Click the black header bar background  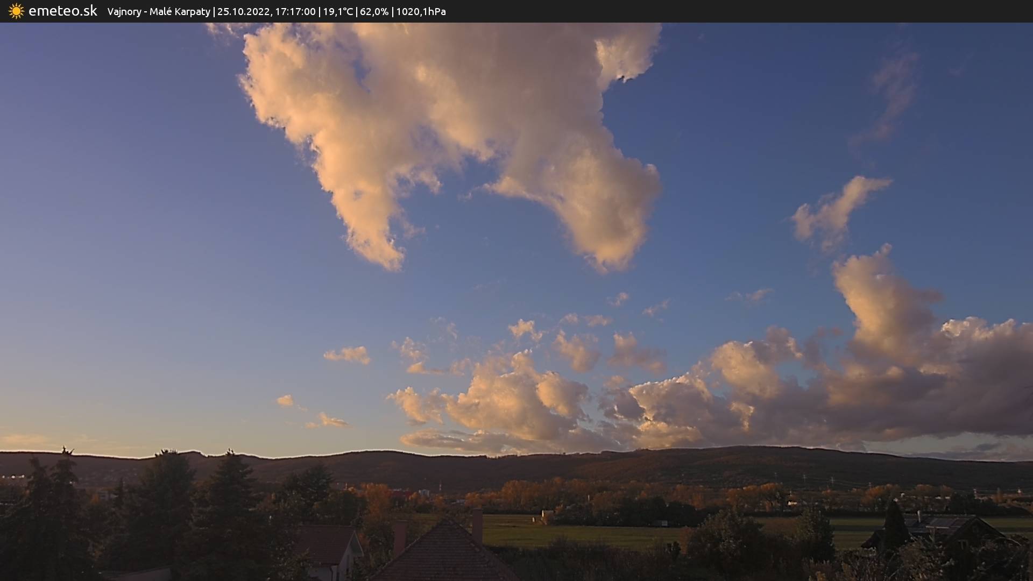pyautogui.click(x=753, y=11)
